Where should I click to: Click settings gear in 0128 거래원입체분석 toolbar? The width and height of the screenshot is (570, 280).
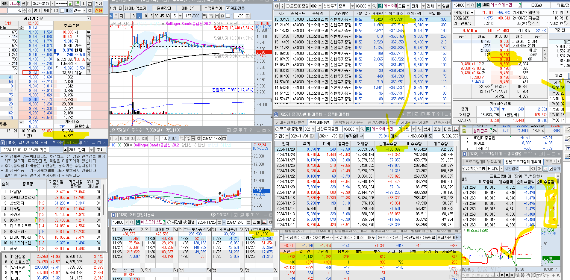271,222
